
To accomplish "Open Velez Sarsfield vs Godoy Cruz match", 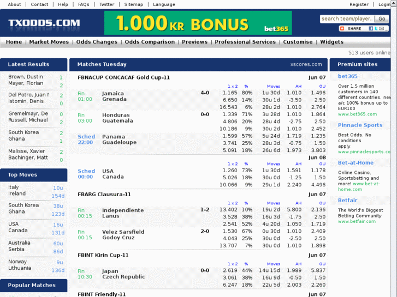I will (123, 234).
